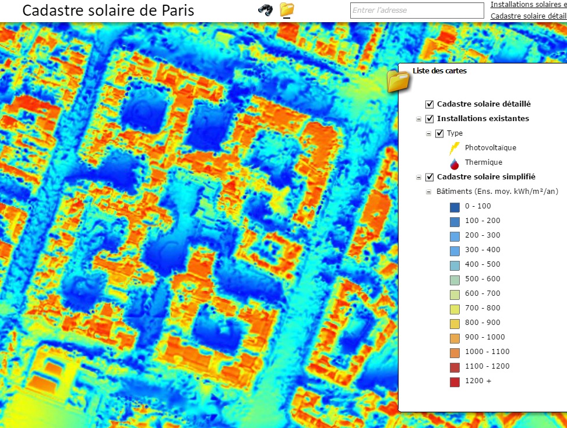Toggle the Cadastre solaire simplifié checkbox
The height and width of the screenshot is (428, 567).
click(429, 177)
